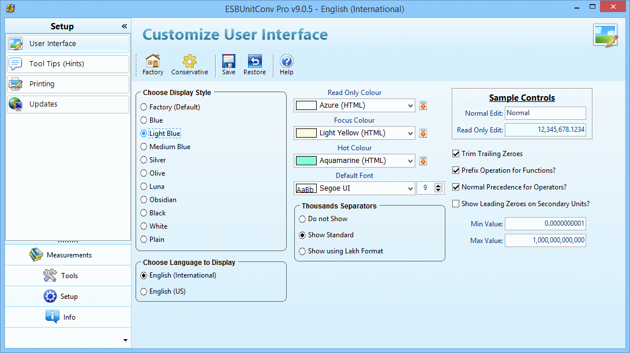
Task: Select Do not Show thousands separators
Action: (x=324, y=219)
